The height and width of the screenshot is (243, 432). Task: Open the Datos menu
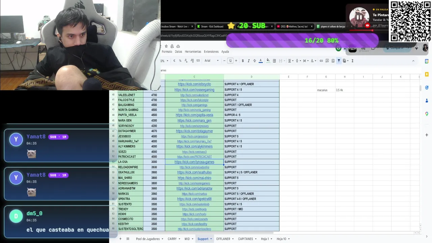pos(179,52)
